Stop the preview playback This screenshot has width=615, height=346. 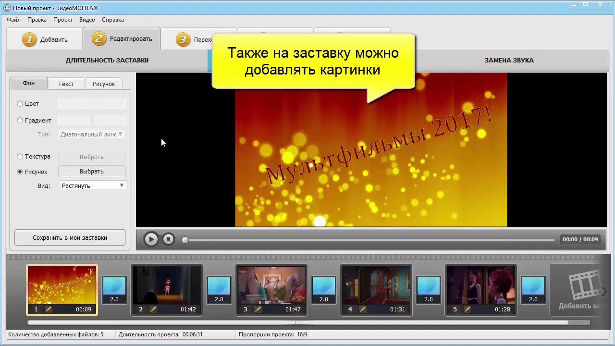tap(168, 239)
